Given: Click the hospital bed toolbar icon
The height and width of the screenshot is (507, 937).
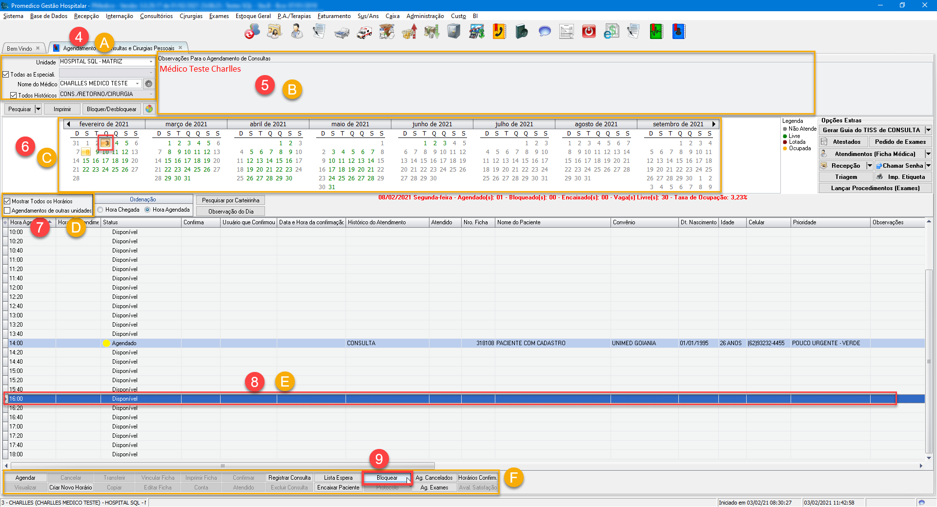Looking at the screenshot, I should (x=342, y=32).
